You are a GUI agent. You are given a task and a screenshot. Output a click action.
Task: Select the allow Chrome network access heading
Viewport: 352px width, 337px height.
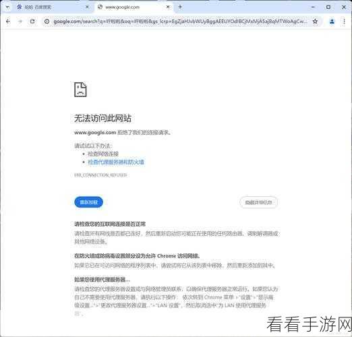point(137,256)
